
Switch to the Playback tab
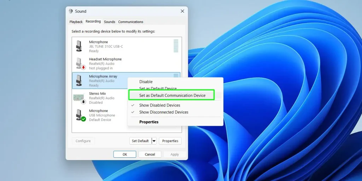[x=76, y=22]
